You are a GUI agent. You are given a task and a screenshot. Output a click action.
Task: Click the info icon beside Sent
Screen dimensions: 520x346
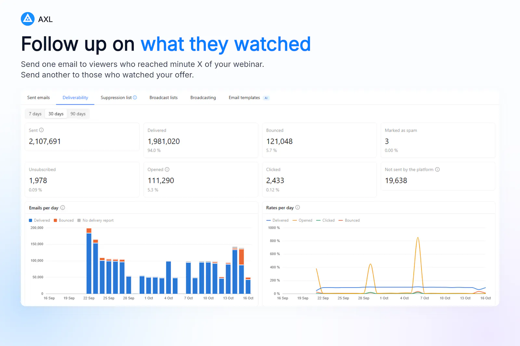click(41, 130)
